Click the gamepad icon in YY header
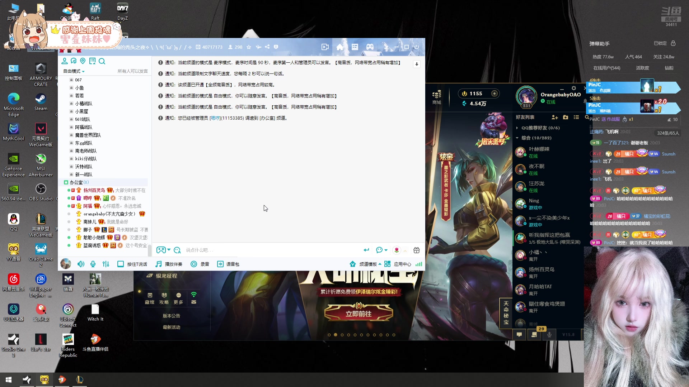Viewport: 689px width, 387px height. click(370, 47)
